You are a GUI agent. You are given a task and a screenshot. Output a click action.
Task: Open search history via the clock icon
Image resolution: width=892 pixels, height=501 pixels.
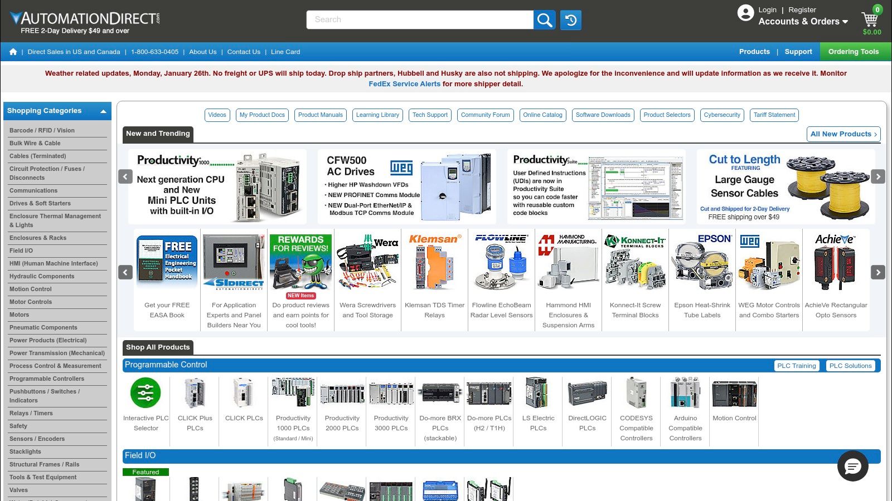point(570,19)
